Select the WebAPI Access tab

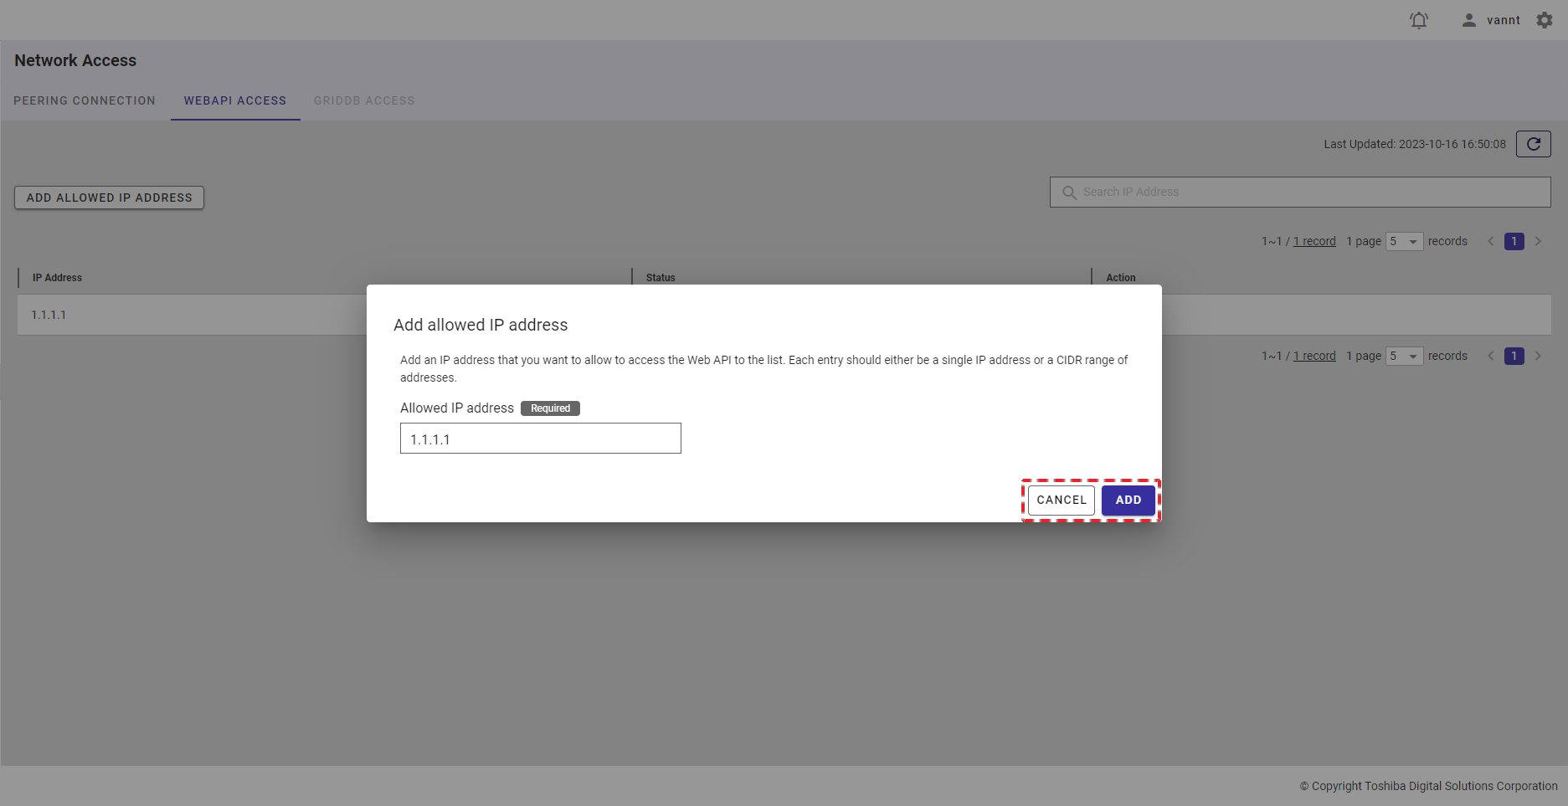coord(235,100)
